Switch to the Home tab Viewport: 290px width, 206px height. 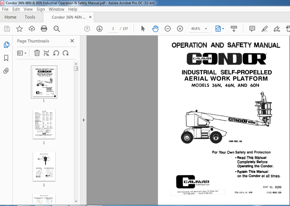10,17
